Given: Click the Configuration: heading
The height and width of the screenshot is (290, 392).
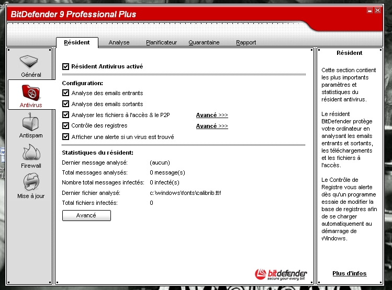Looking at the screenshot, I should [82, 83].
